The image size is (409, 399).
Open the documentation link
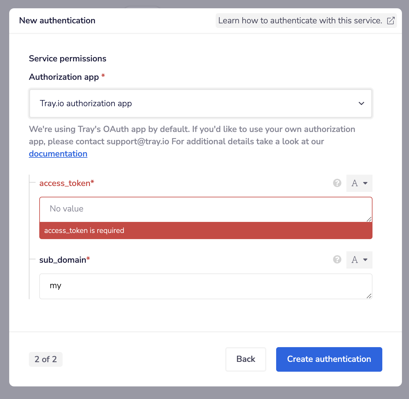click(58, 153)
